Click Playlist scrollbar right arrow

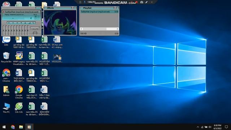117,29
